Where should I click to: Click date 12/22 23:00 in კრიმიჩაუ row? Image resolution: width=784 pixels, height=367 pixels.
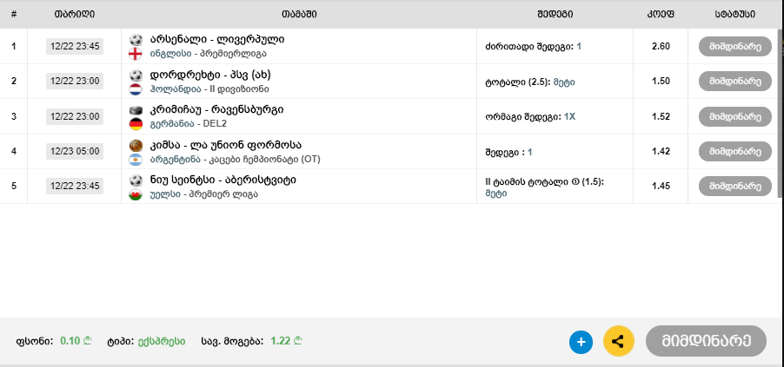click(75, 116)
